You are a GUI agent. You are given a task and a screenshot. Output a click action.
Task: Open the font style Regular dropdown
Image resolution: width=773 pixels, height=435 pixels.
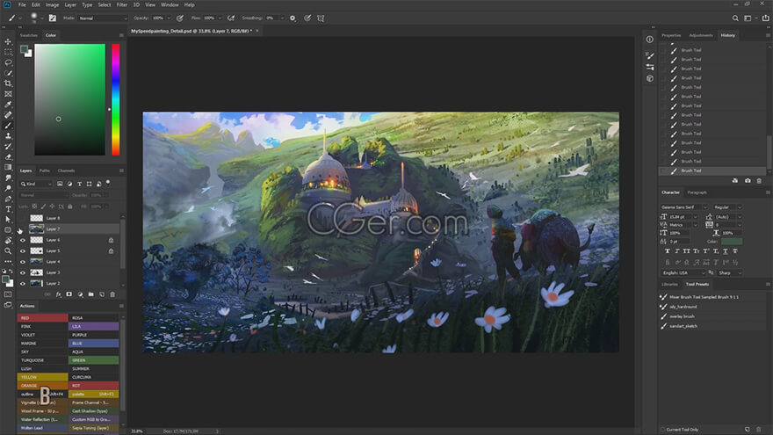(727, 207)
